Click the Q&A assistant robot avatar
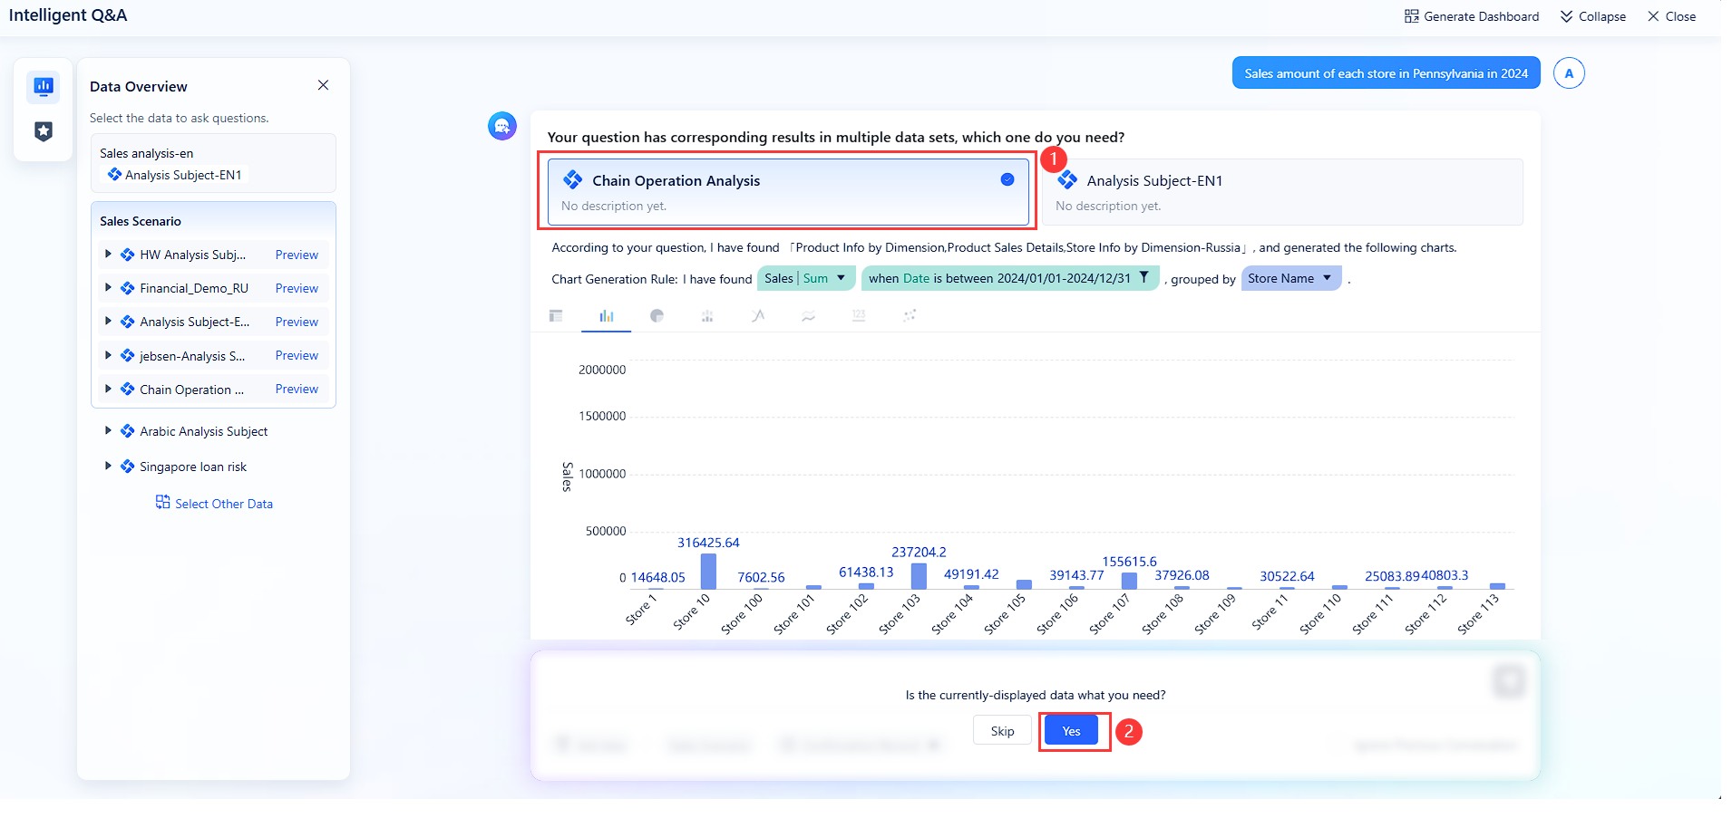 point(502,126)
